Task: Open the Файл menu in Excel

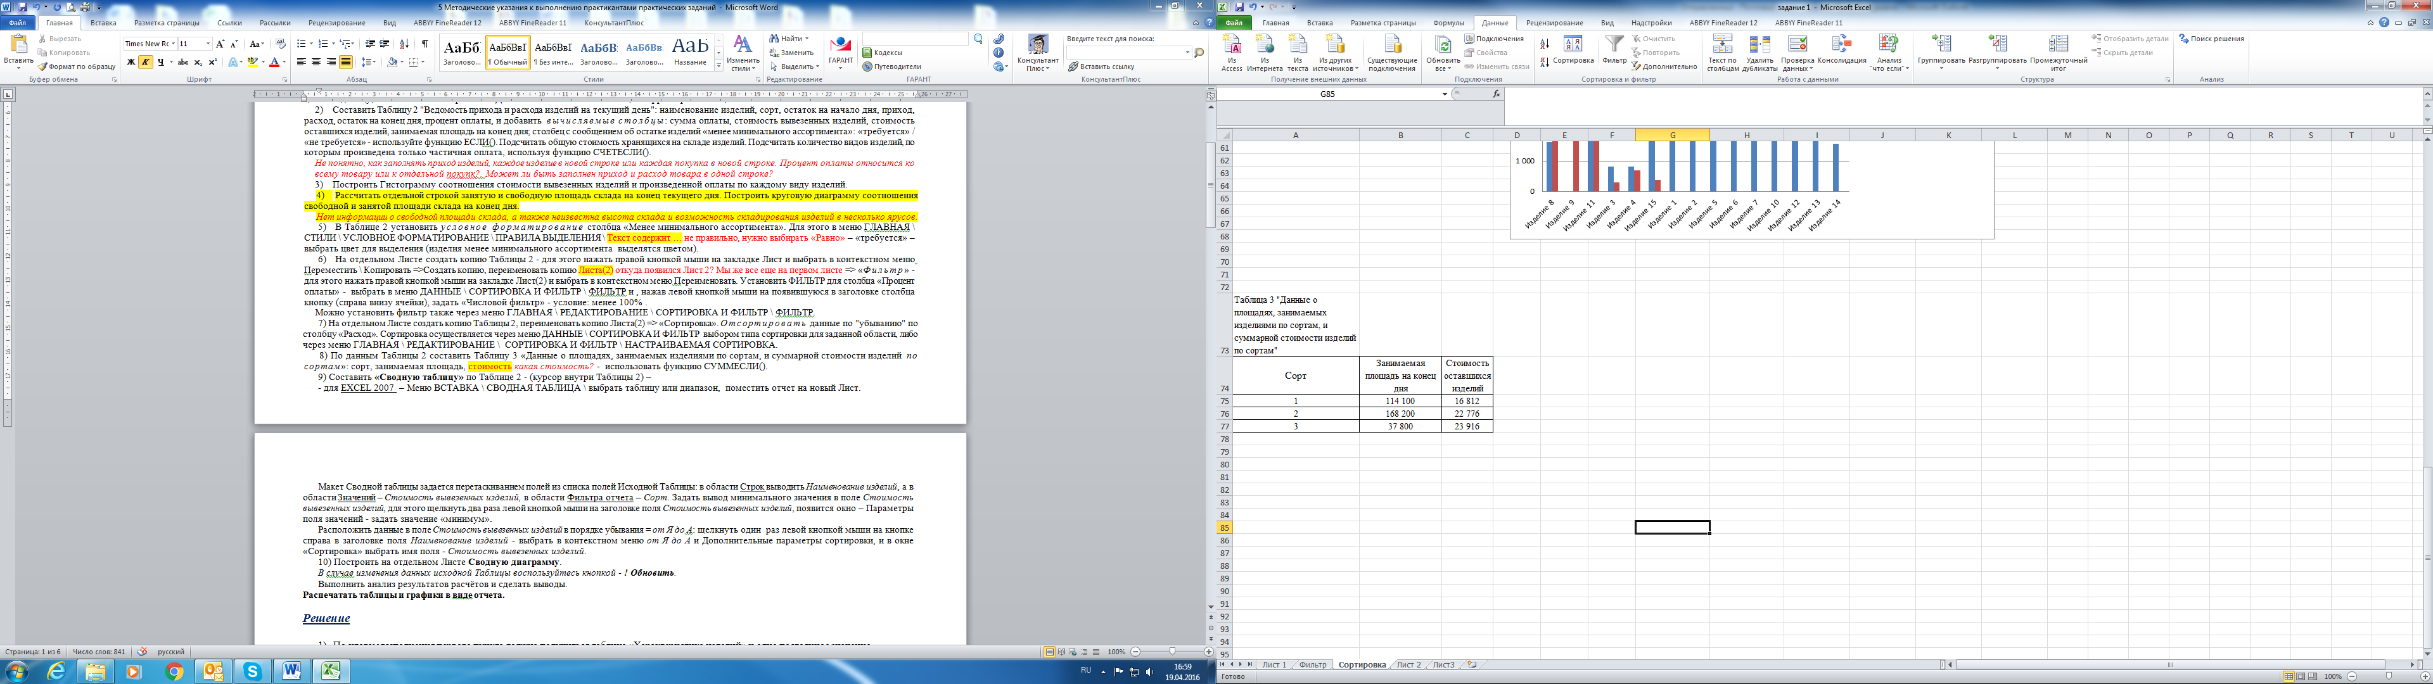Action: click(1234, 23)
